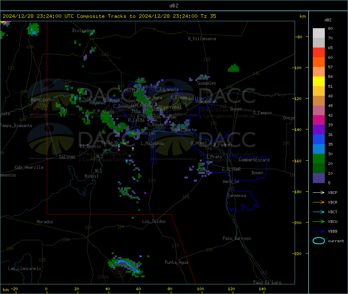Click the 'km' label at bottom-left axis
The width and height of the screenshot is (348, 294).
[x=5, y=290]
